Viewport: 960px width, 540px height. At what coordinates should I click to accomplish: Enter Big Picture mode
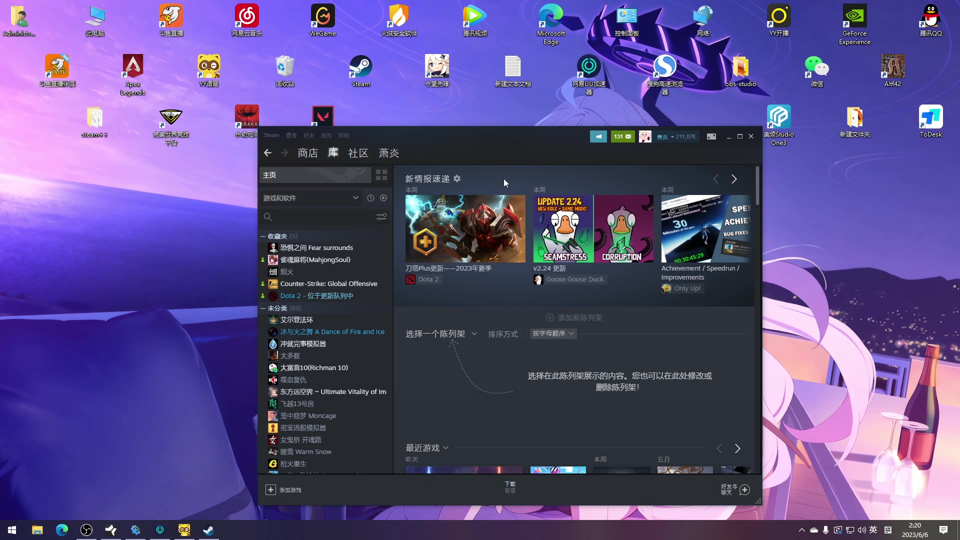click(x=711, y=136)
